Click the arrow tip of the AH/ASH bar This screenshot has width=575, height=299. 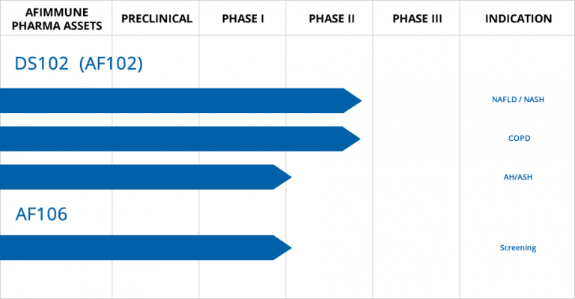tap(282, 177)
